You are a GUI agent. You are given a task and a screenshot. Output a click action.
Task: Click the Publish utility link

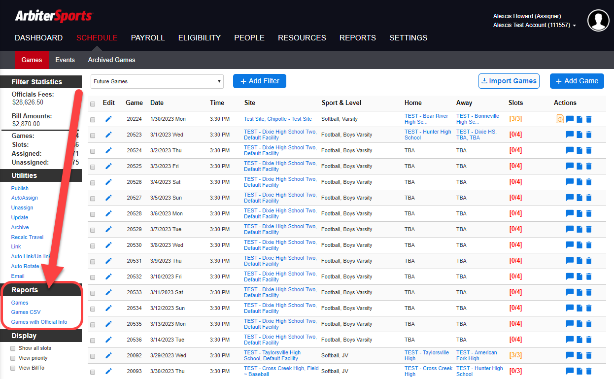tap(20, 188)
